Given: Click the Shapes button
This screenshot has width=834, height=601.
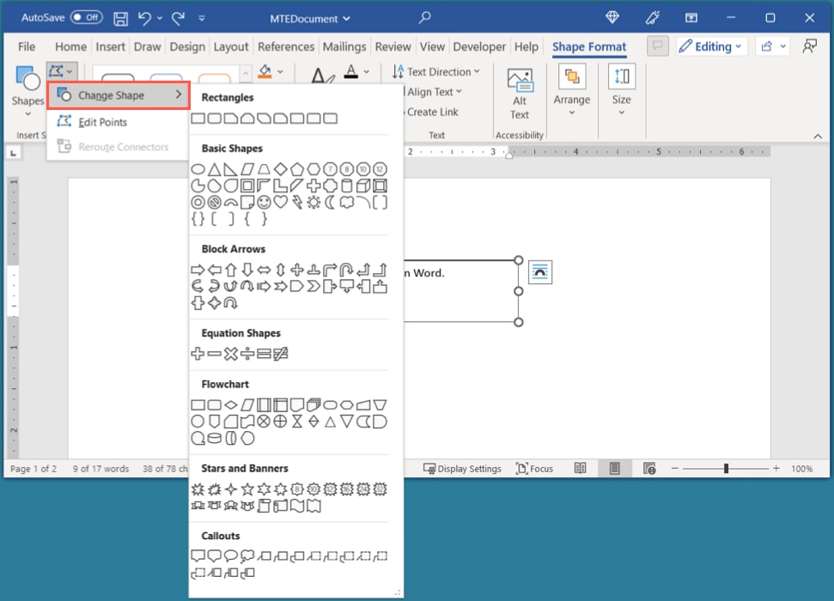Looking at the screenshot, I should pyautogui.click(x=27, y=90).
